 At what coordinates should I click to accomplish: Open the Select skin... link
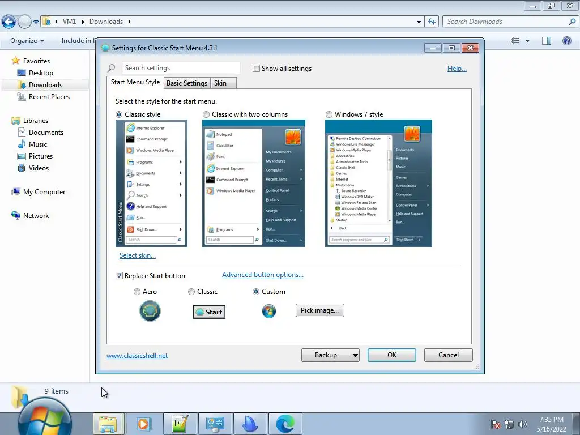[x=138, y=255]
